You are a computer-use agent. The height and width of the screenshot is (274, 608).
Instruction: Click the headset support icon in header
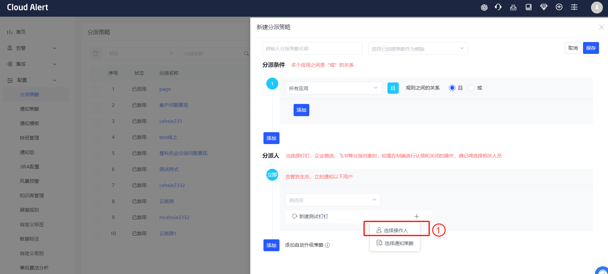pos(498,7)
